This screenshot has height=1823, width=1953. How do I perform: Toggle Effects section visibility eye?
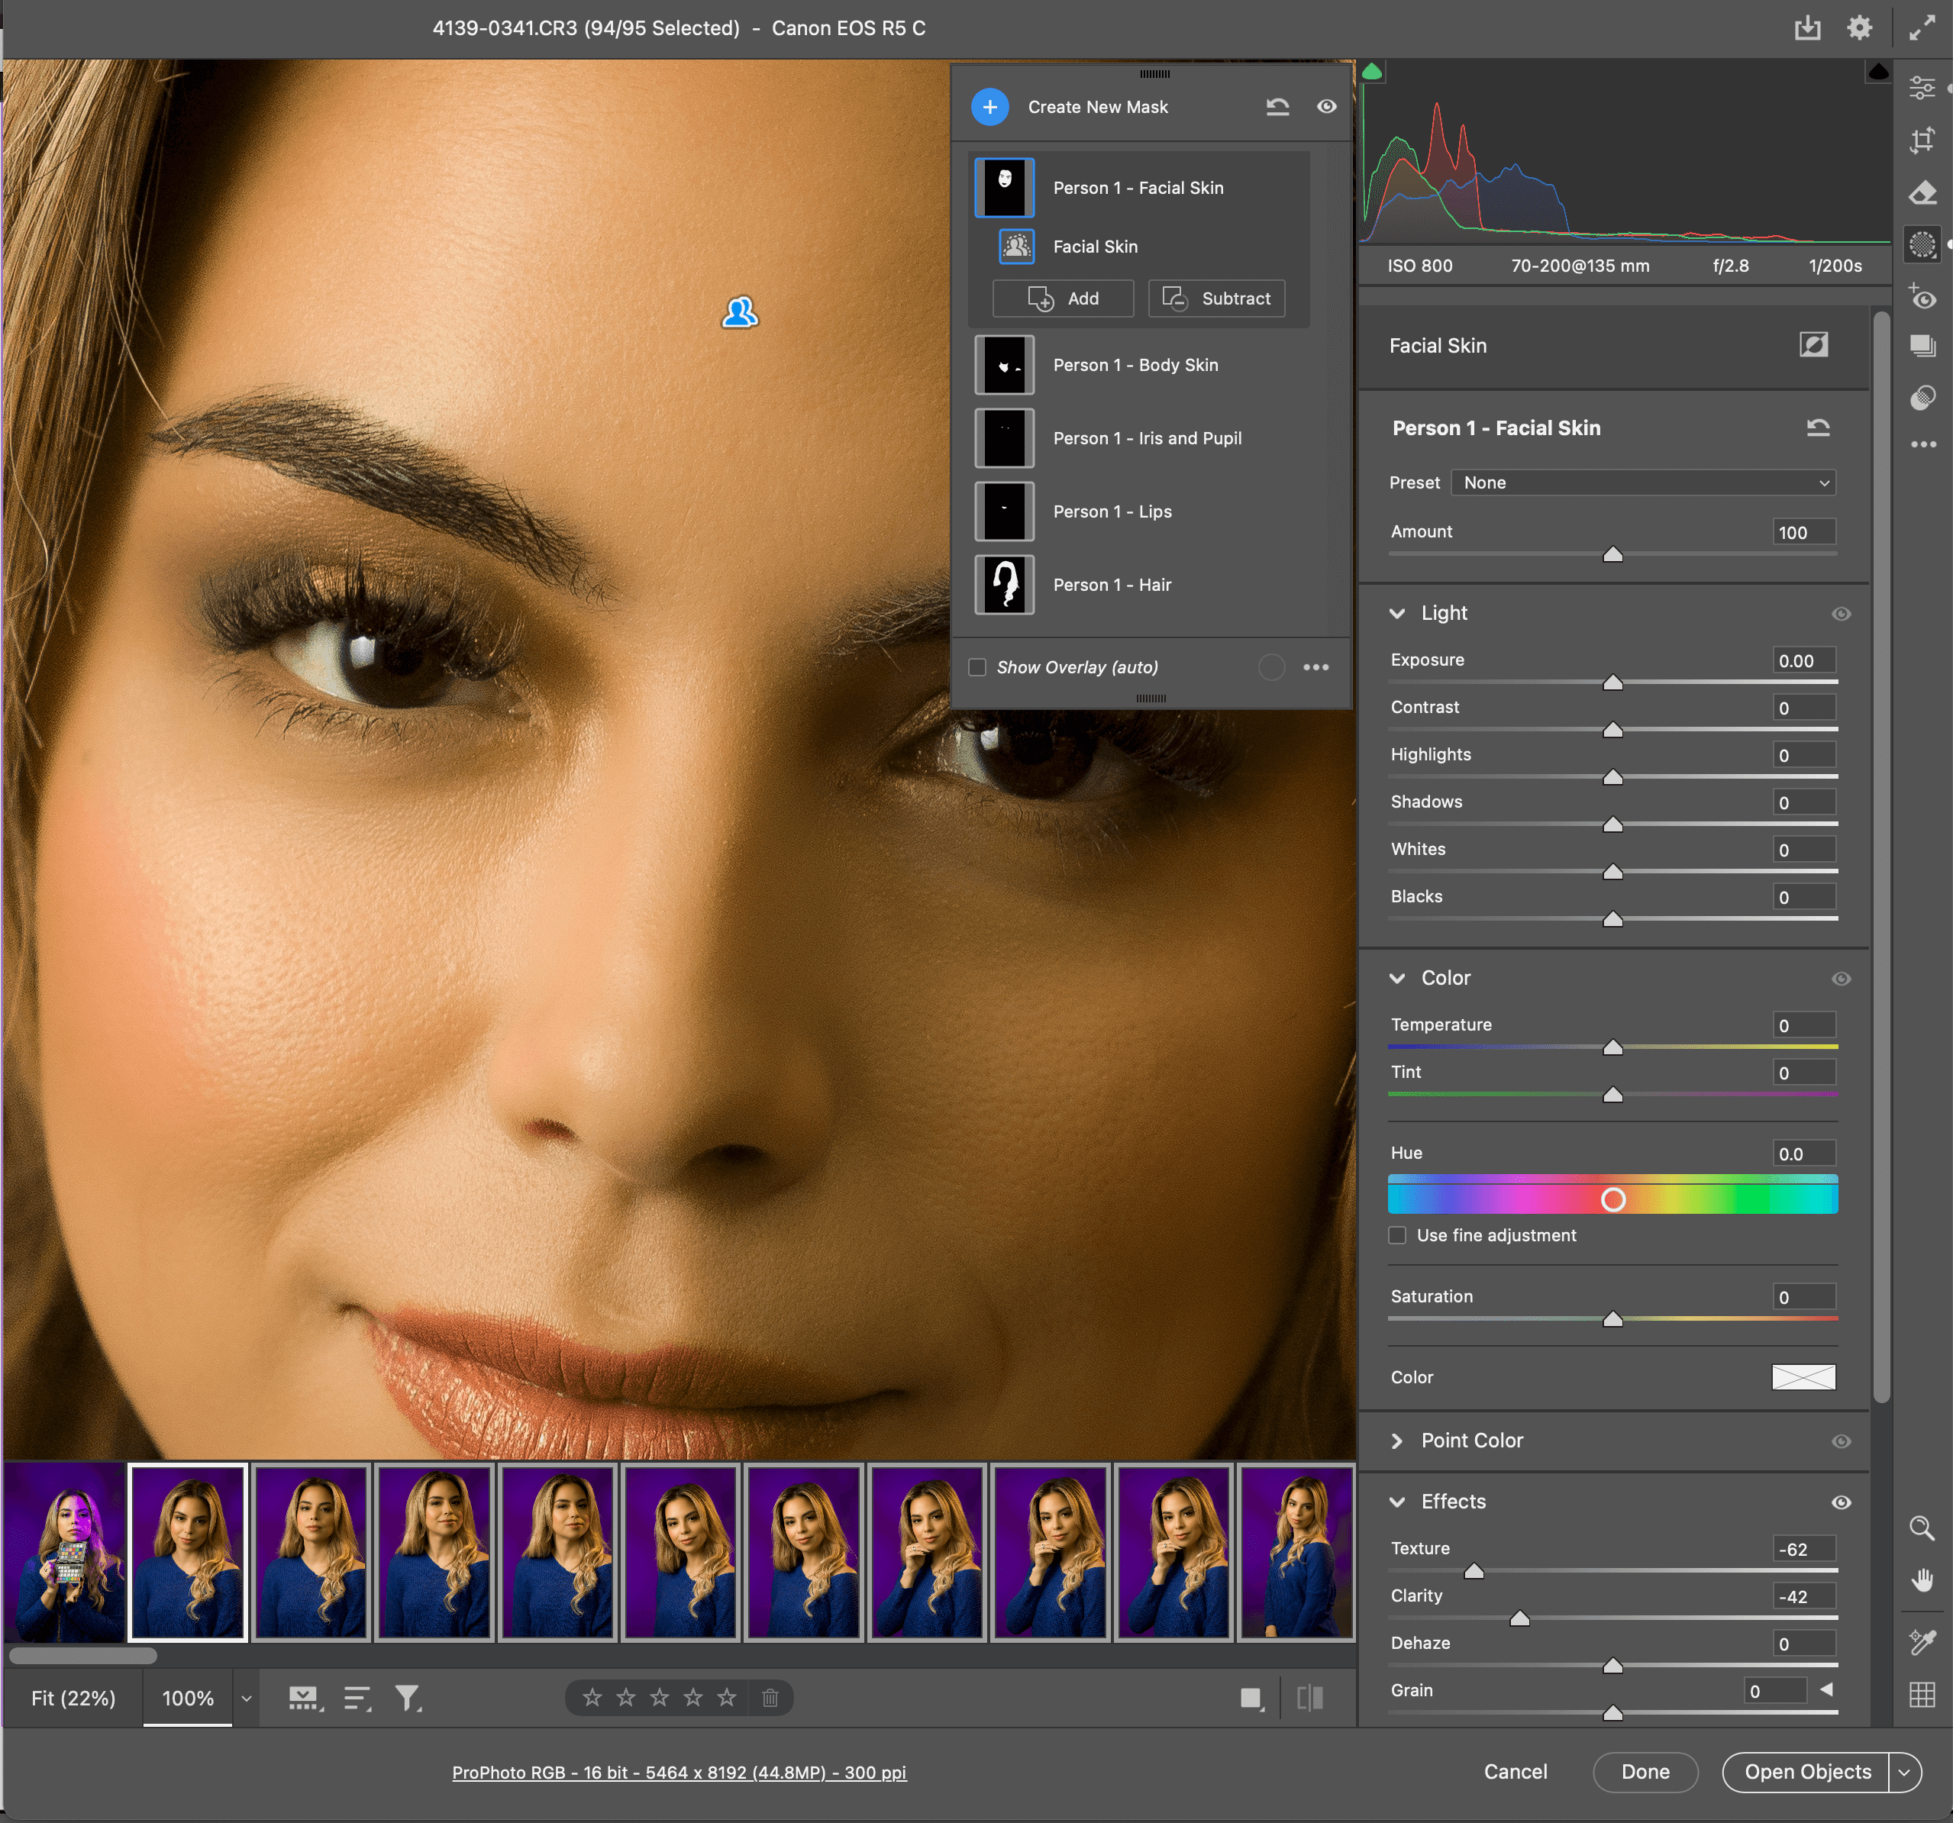[1841, 1502]
